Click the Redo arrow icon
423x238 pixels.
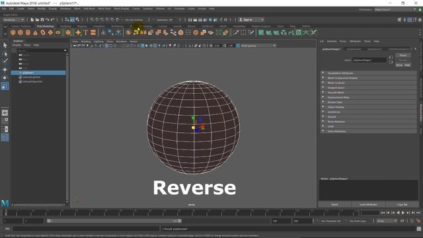(53, 20)
